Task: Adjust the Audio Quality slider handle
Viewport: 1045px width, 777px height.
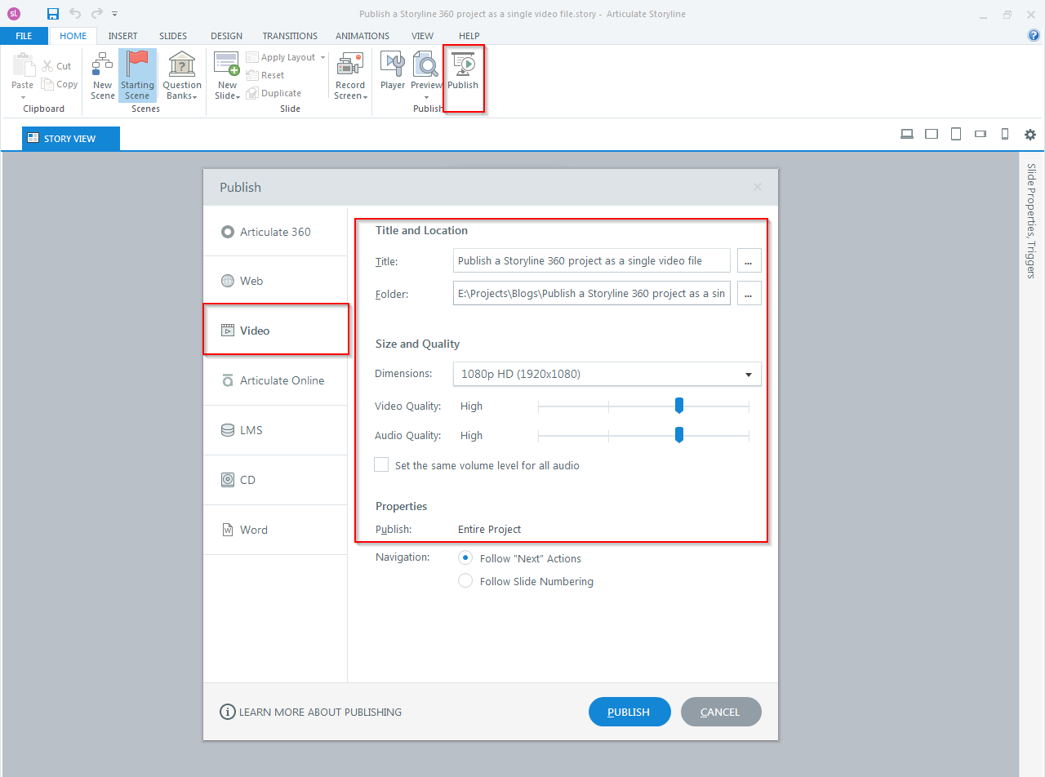Action: (678, 435)
